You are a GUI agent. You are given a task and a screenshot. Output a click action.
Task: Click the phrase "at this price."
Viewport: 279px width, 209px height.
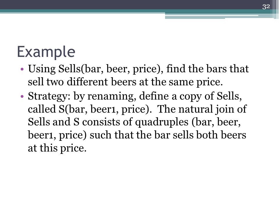(57, 148)
